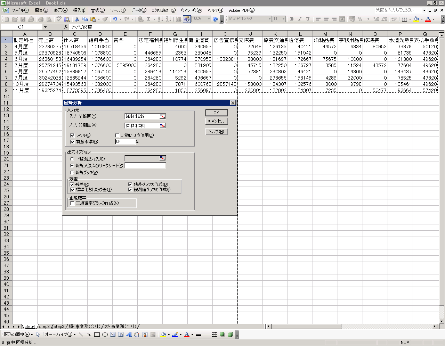The height and width of the screenshot is (346, 445).
Task: Click the Chart Wizard icon
Action: tap(178, 19)
